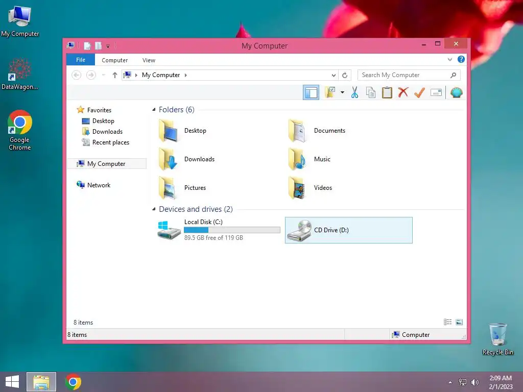Open the File ribbon tab
This screenshot has height=392, width=523.
[80, 60]
